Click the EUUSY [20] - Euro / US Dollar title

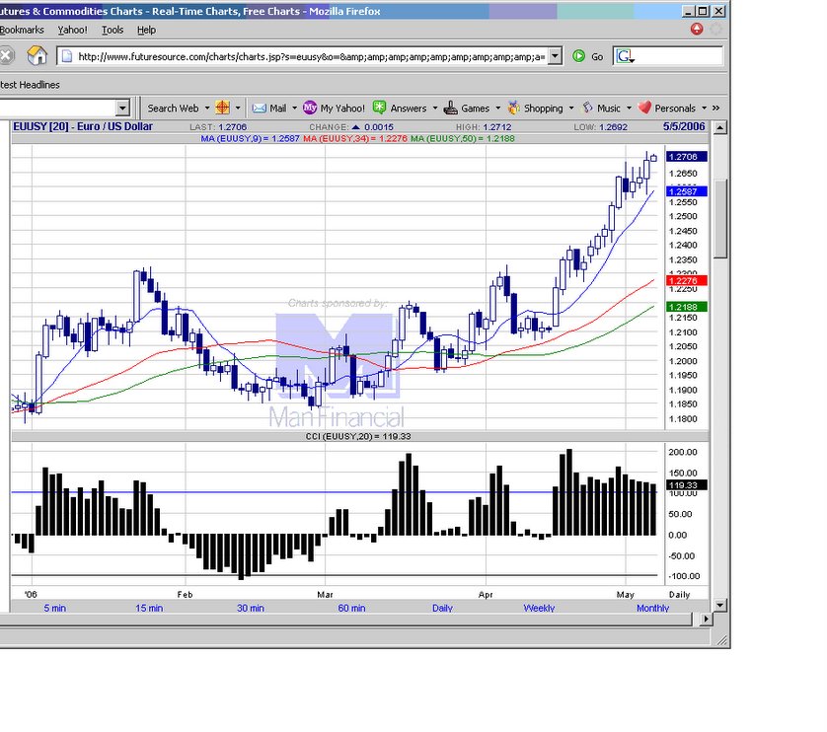83,126
